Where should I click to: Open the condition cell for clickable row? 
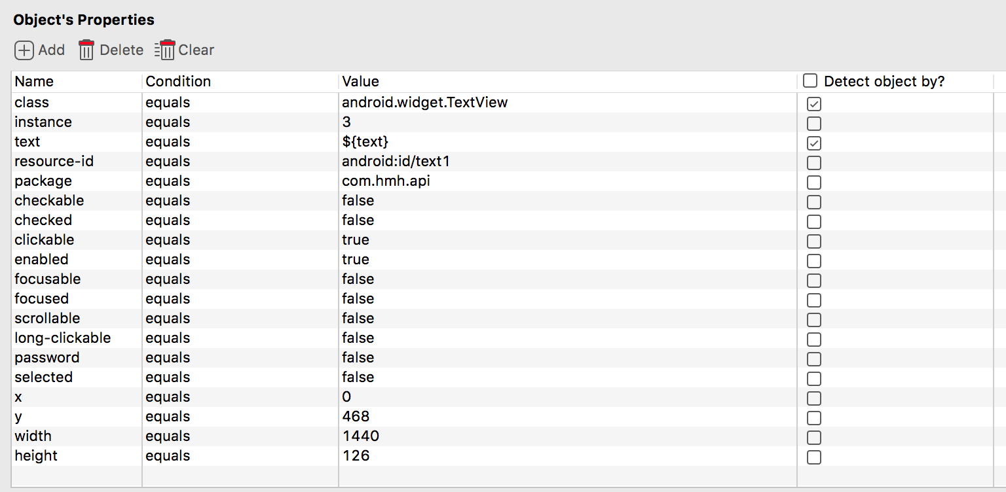tap(168, 240)
